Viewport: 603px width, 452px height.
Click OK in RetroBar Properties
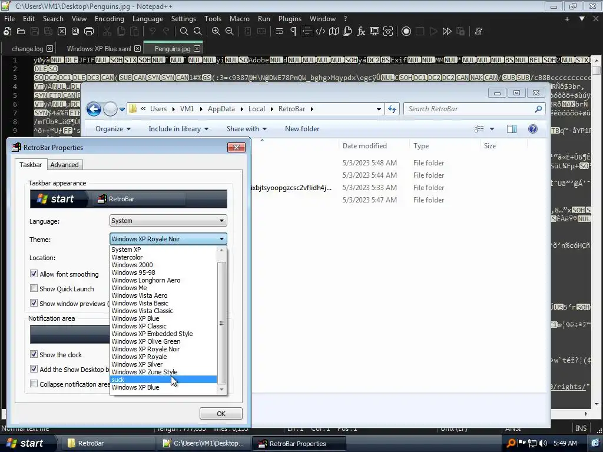[221, 414]
